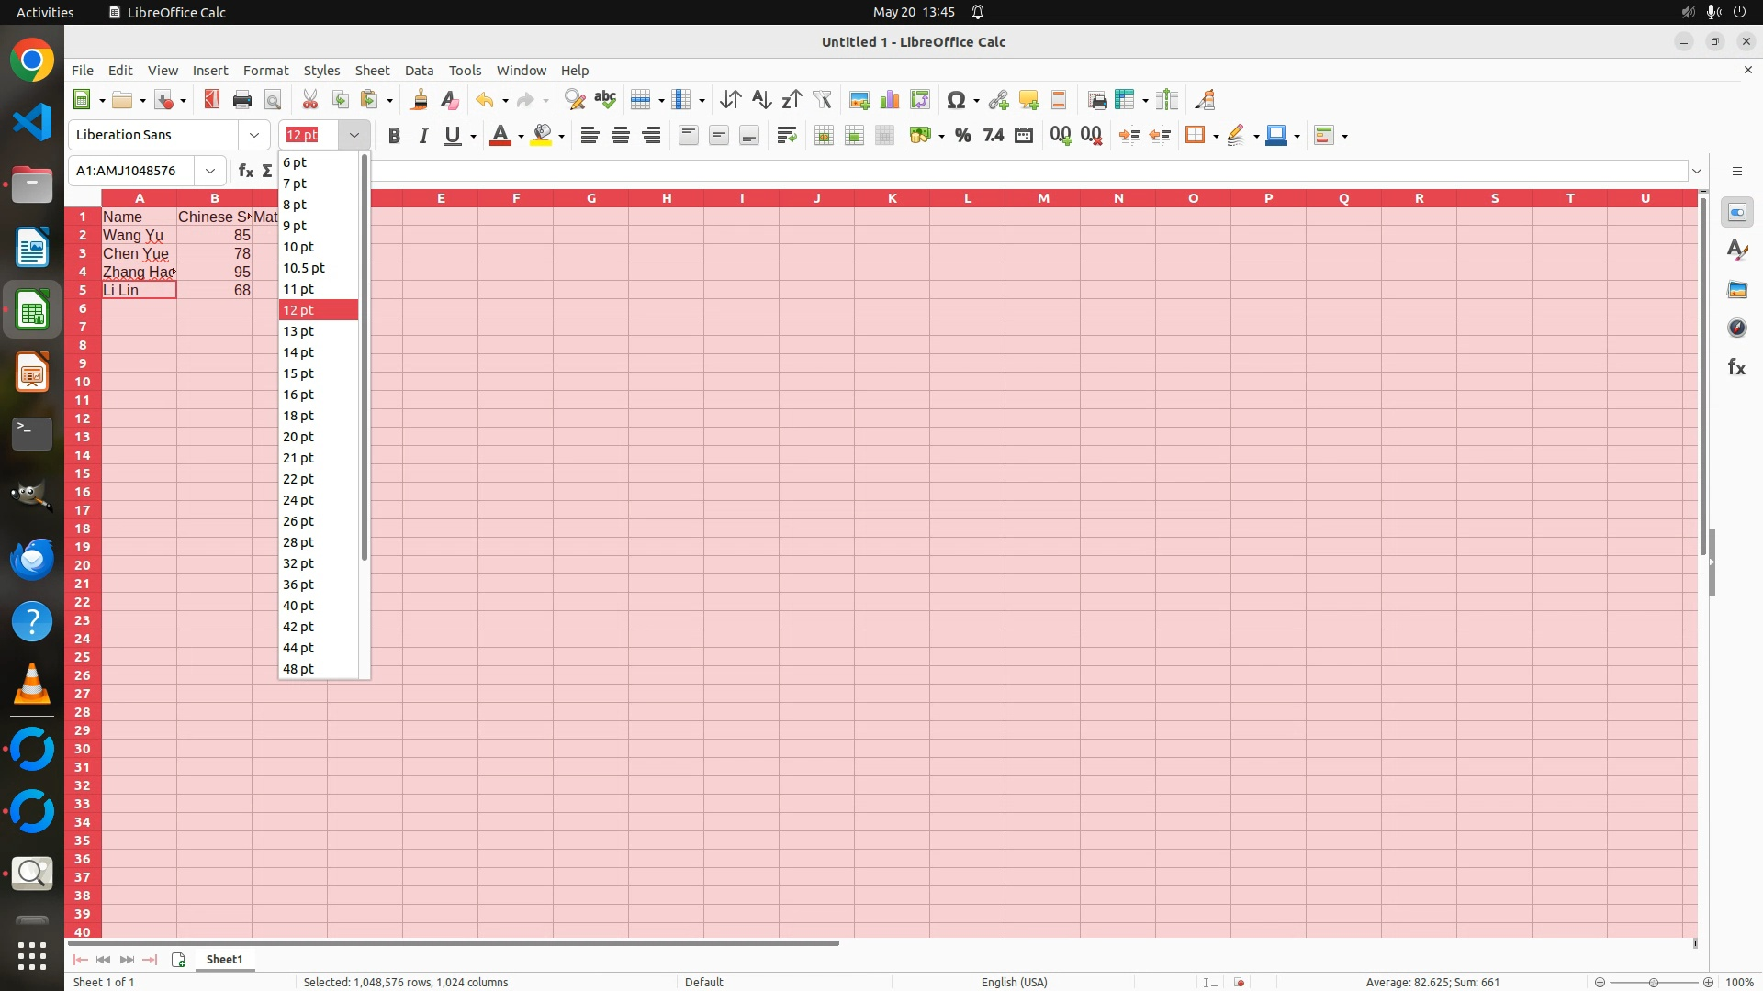This screenshot has height=991, width=1763.
Task: Click the Insert Chart icon
Action: click(x=889, y=100)
